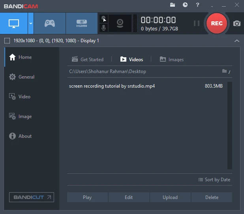The width and height of the screenshot is (244, 214).
Task: Switch to Videos tab
Action: click(131, 60)
